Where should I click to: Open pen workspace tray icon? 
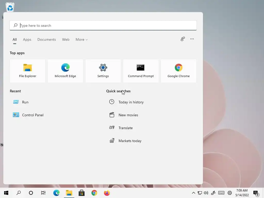[x=213, y=193]
